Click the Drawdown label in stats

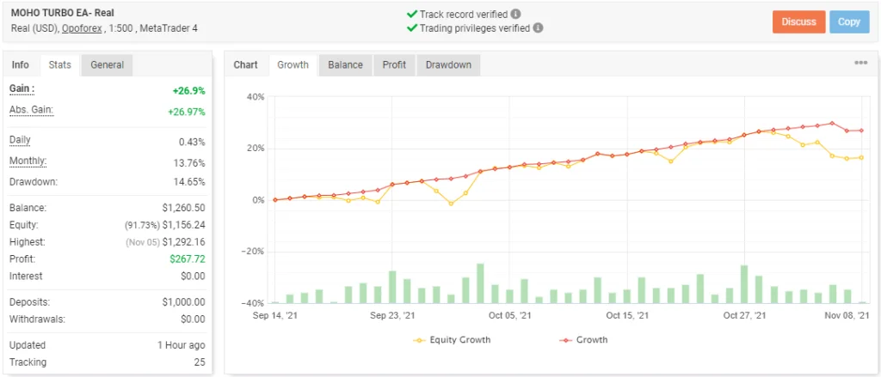(x=33, y=181)
